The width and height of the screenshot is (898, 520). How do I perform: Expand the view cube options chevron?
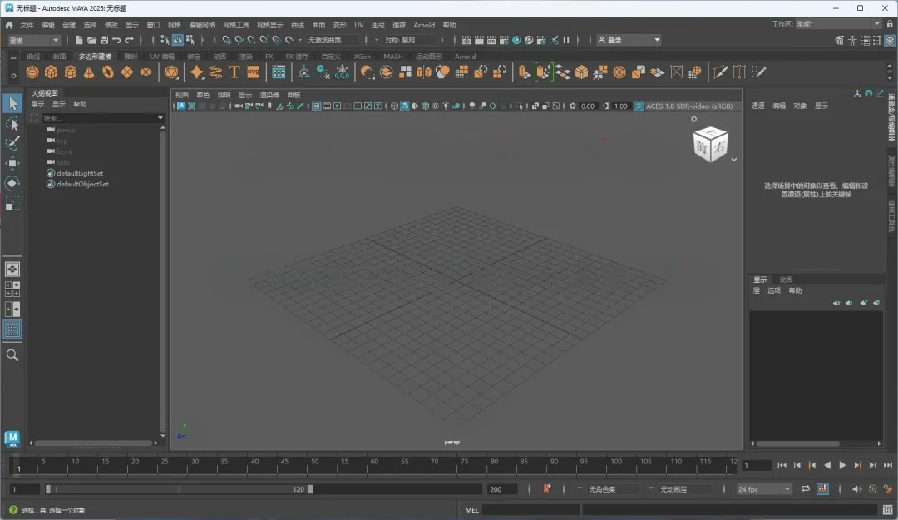click(733, 160)
